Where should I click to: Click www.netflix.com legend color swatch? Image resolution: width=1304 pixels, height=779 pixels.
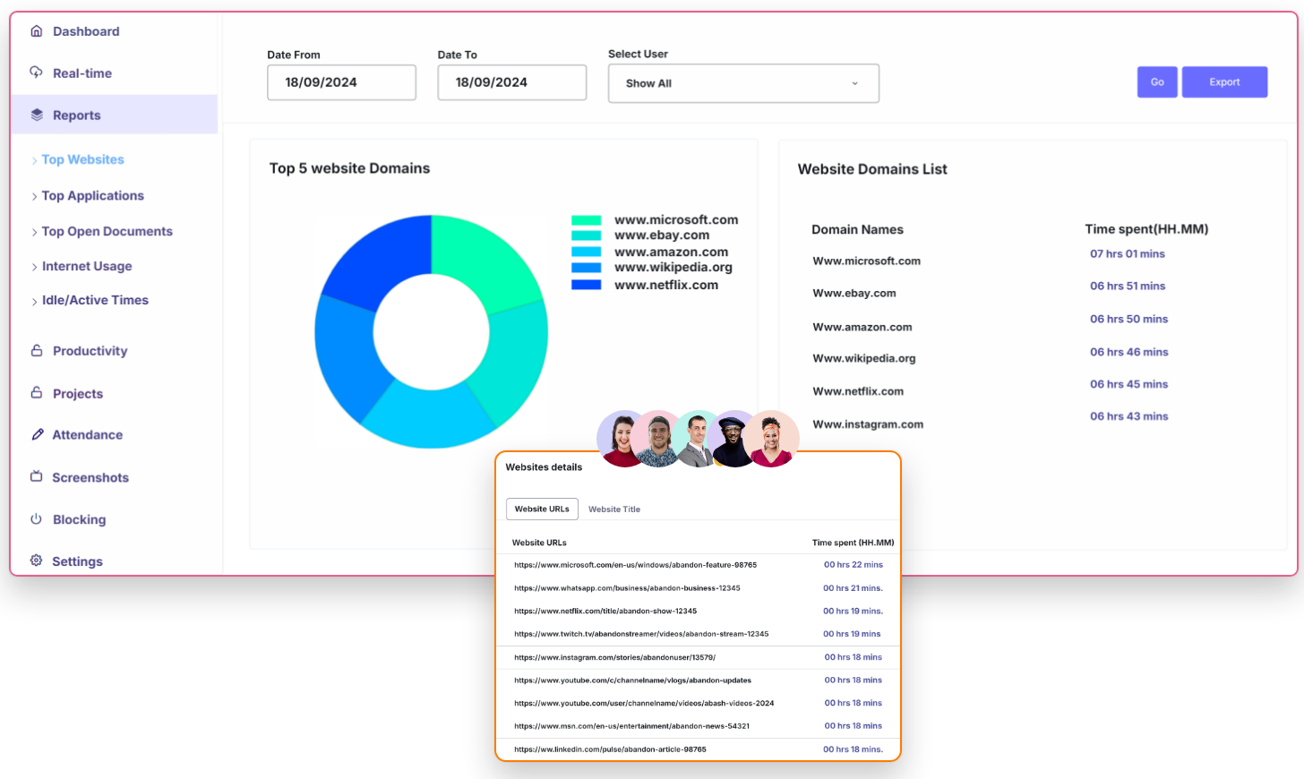point(587,285)
